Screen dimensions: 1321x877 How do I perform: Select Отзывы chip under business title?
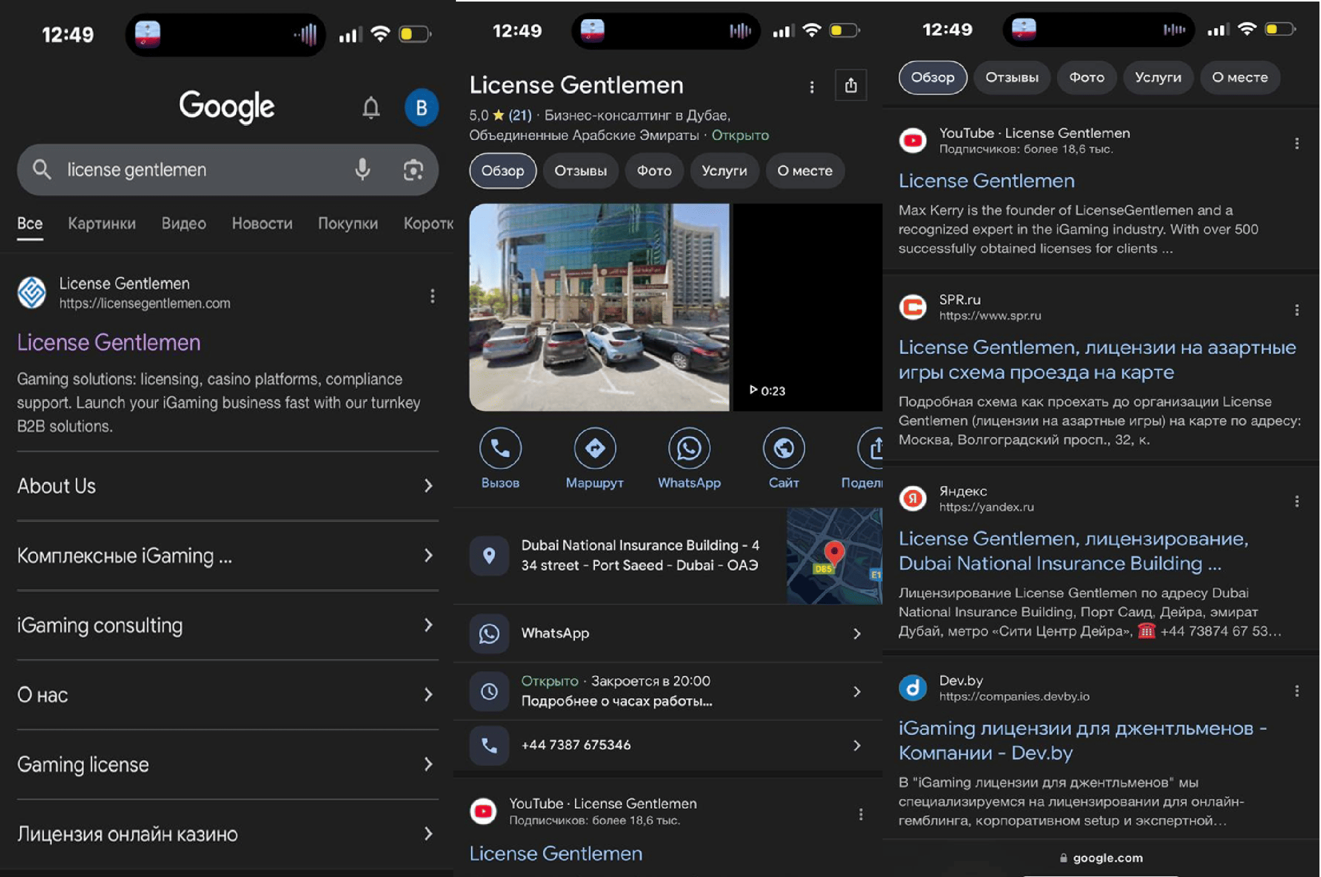click(580, 171)
